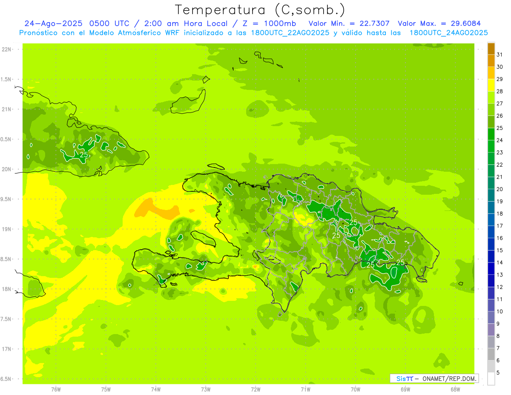Screen dimensions: 511x395
Task: Click the yellow legend segment between 28 and 29
Action: pyautogui.click(x=491, y=85)
